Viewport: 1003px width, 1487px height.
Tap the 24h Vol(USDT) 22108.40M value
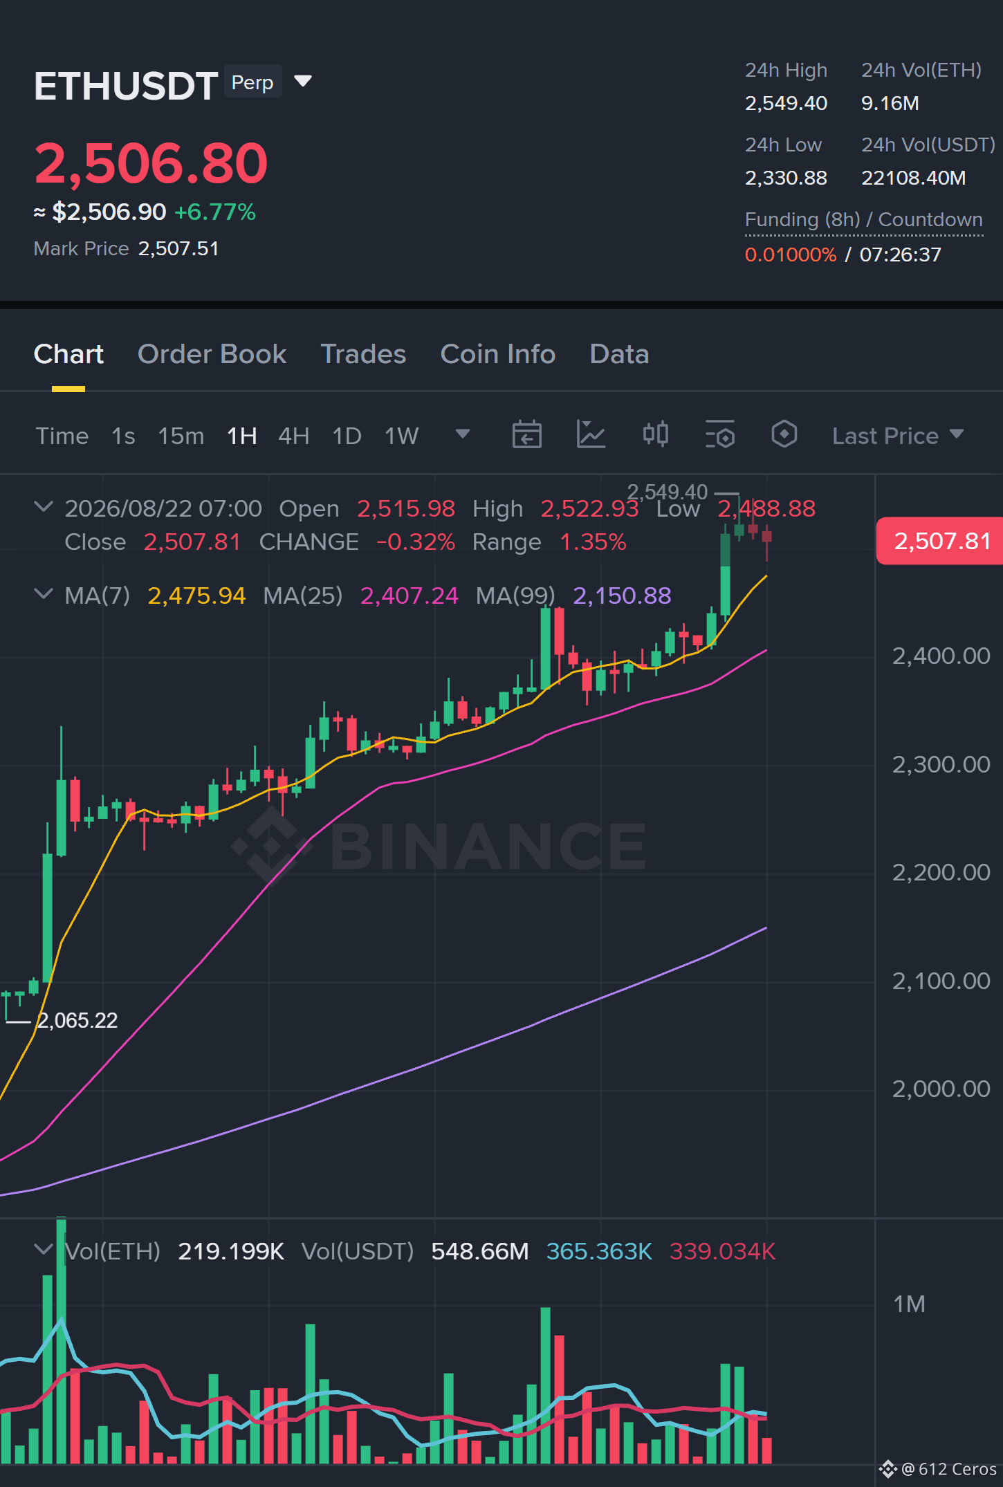[x=914, y=178]
